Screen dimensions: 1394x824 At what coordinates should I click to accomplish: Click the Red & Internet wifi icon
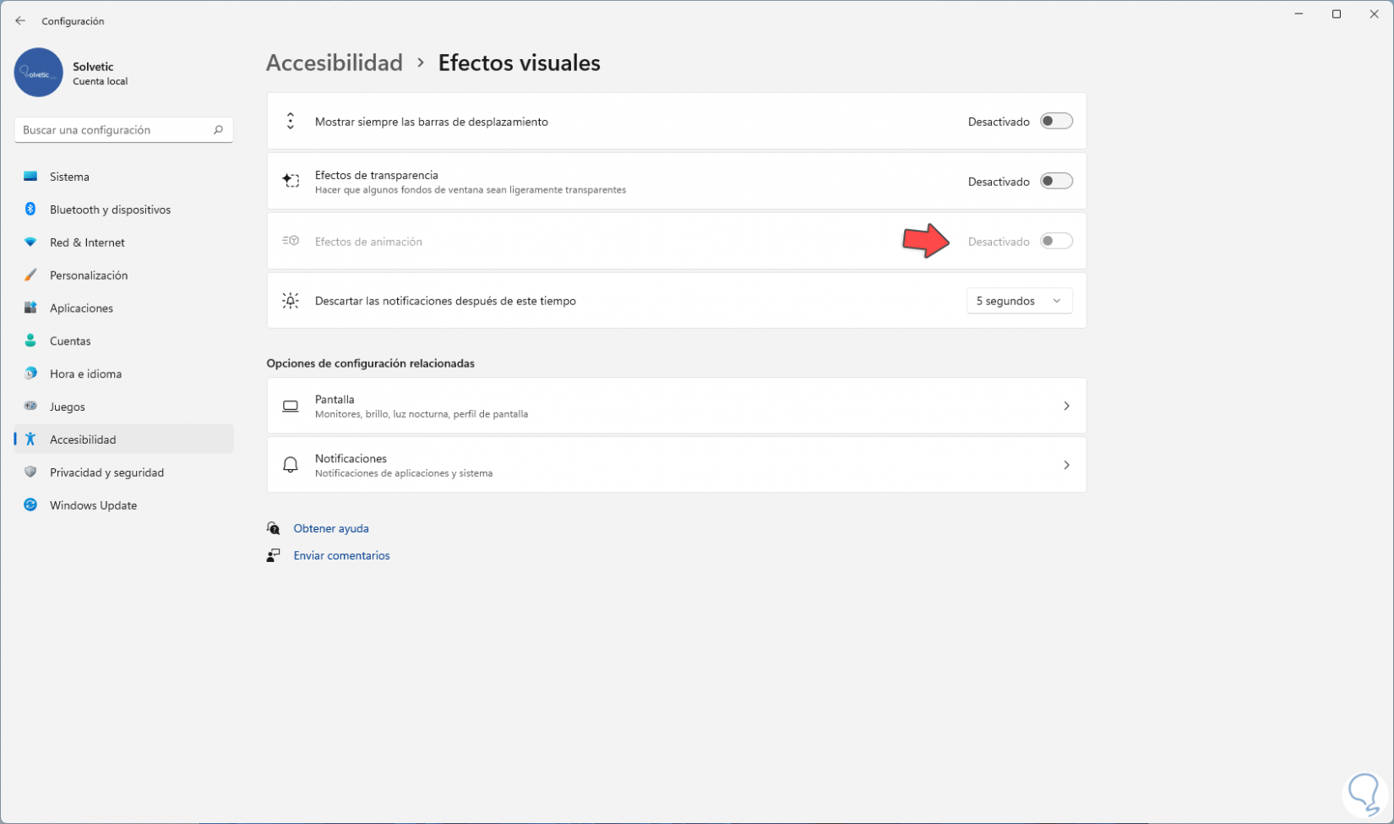30,243
